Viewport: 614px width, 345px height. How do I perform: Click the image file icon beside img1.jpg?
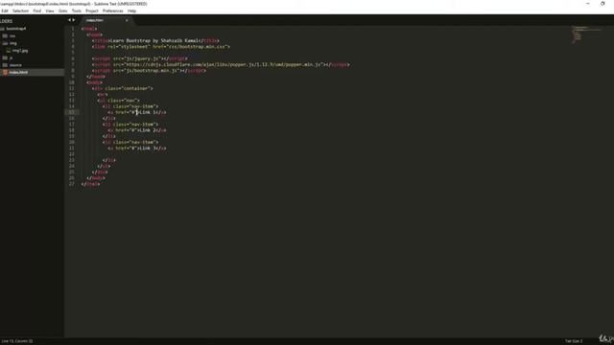[x=9, y=51]
